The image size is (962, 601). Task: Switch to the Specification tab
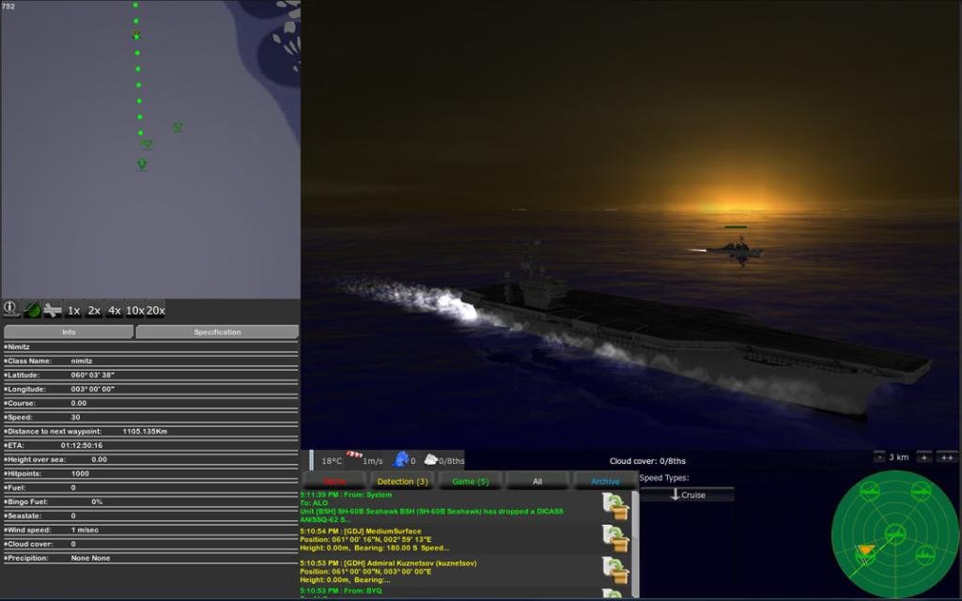(217, 331)
